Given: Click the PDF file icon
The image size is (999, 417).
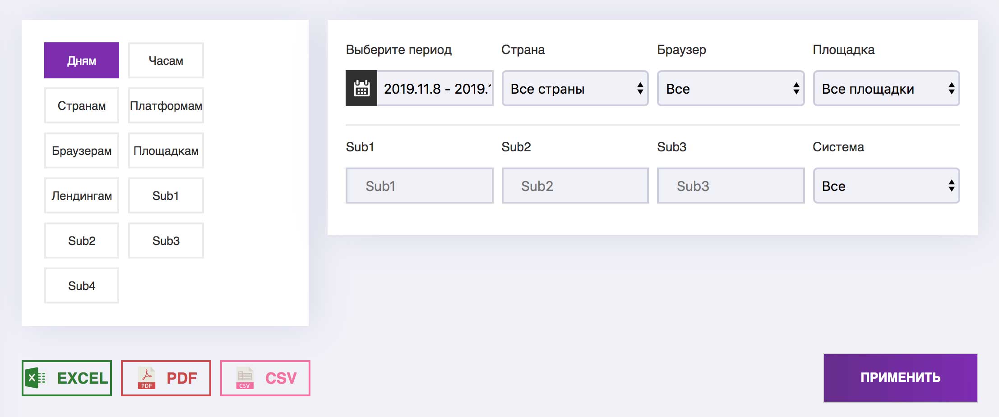Looking at the screenshot, I should click(146, 378).
